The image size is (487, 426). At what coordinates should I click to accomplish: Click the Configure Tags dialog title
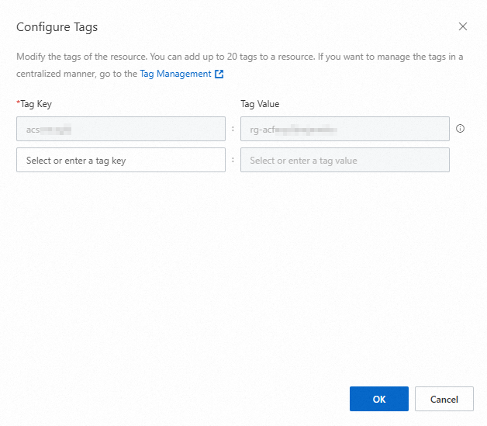click(57, 27)
